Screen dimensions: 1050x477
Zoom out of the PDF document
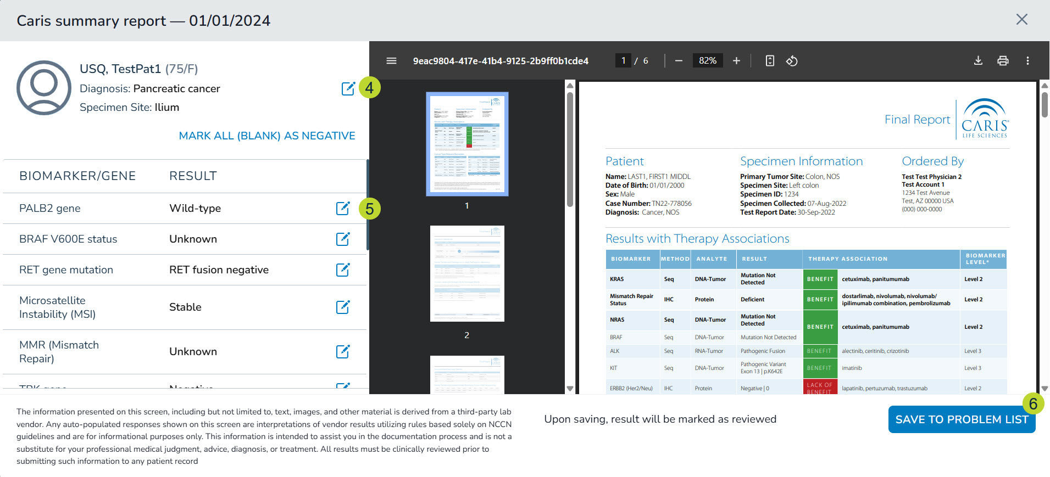pos(679,61)
